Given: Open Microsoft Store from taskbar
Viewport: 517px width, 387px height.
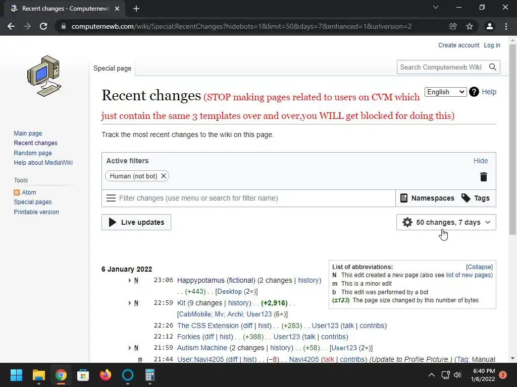Looking at the screenshot, I should tap(83, 375).
